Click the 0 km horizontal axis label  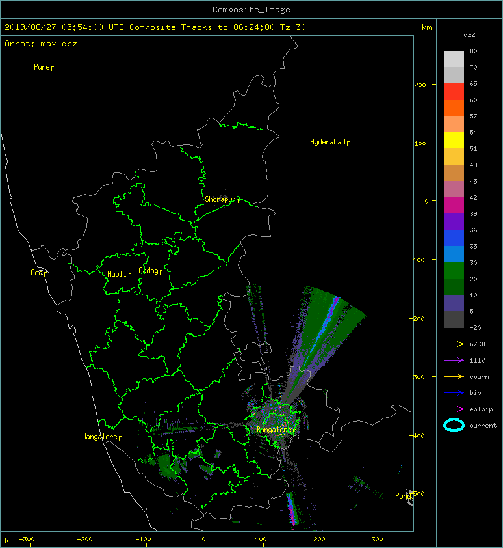click(204, 540)
